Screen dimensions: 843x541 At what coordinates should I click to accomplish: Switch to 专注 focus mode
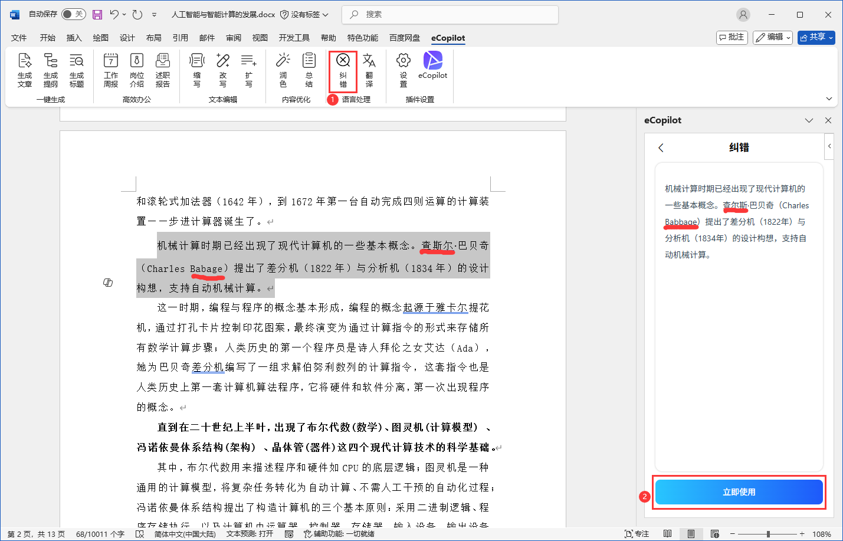(637, 534)
